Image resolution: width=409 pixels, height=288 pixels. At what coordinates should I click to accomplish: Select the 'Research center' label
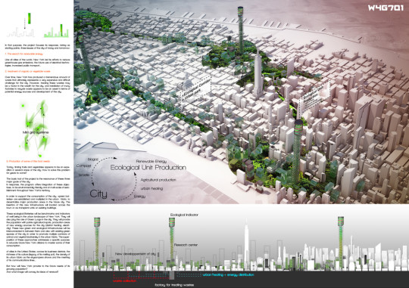[x=186, y=245]
